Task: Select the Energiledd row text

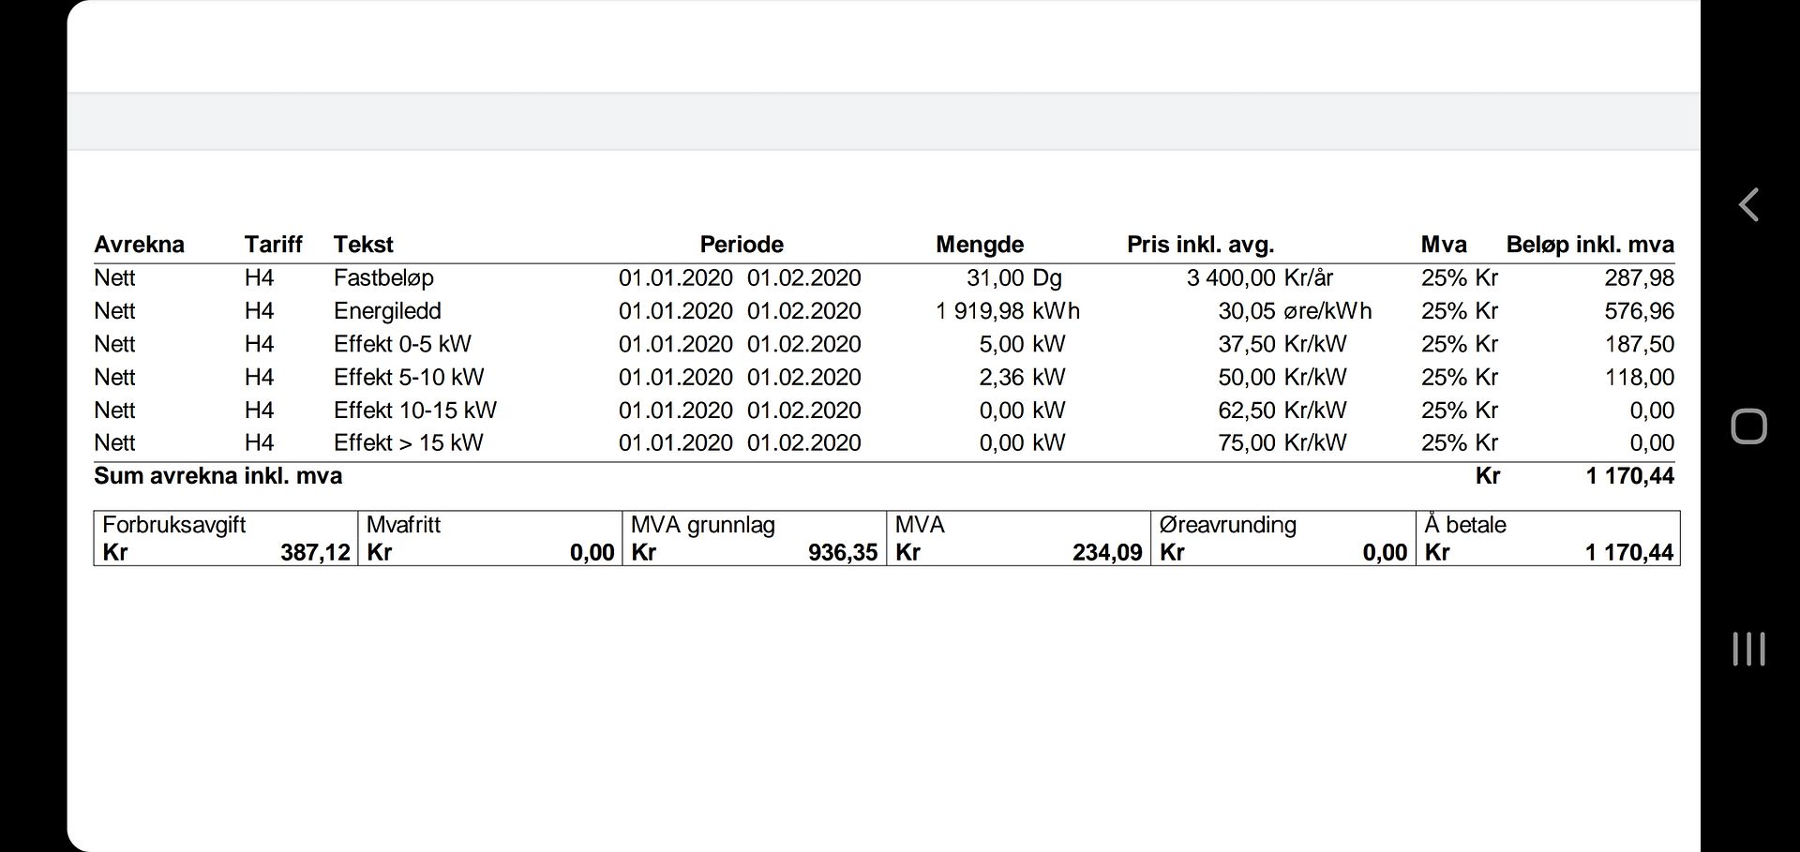Action: 387,311
